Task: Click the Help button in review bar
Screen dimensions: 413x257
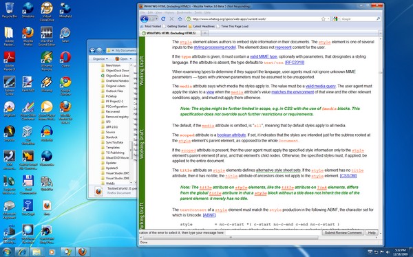Action: point(372,233)
